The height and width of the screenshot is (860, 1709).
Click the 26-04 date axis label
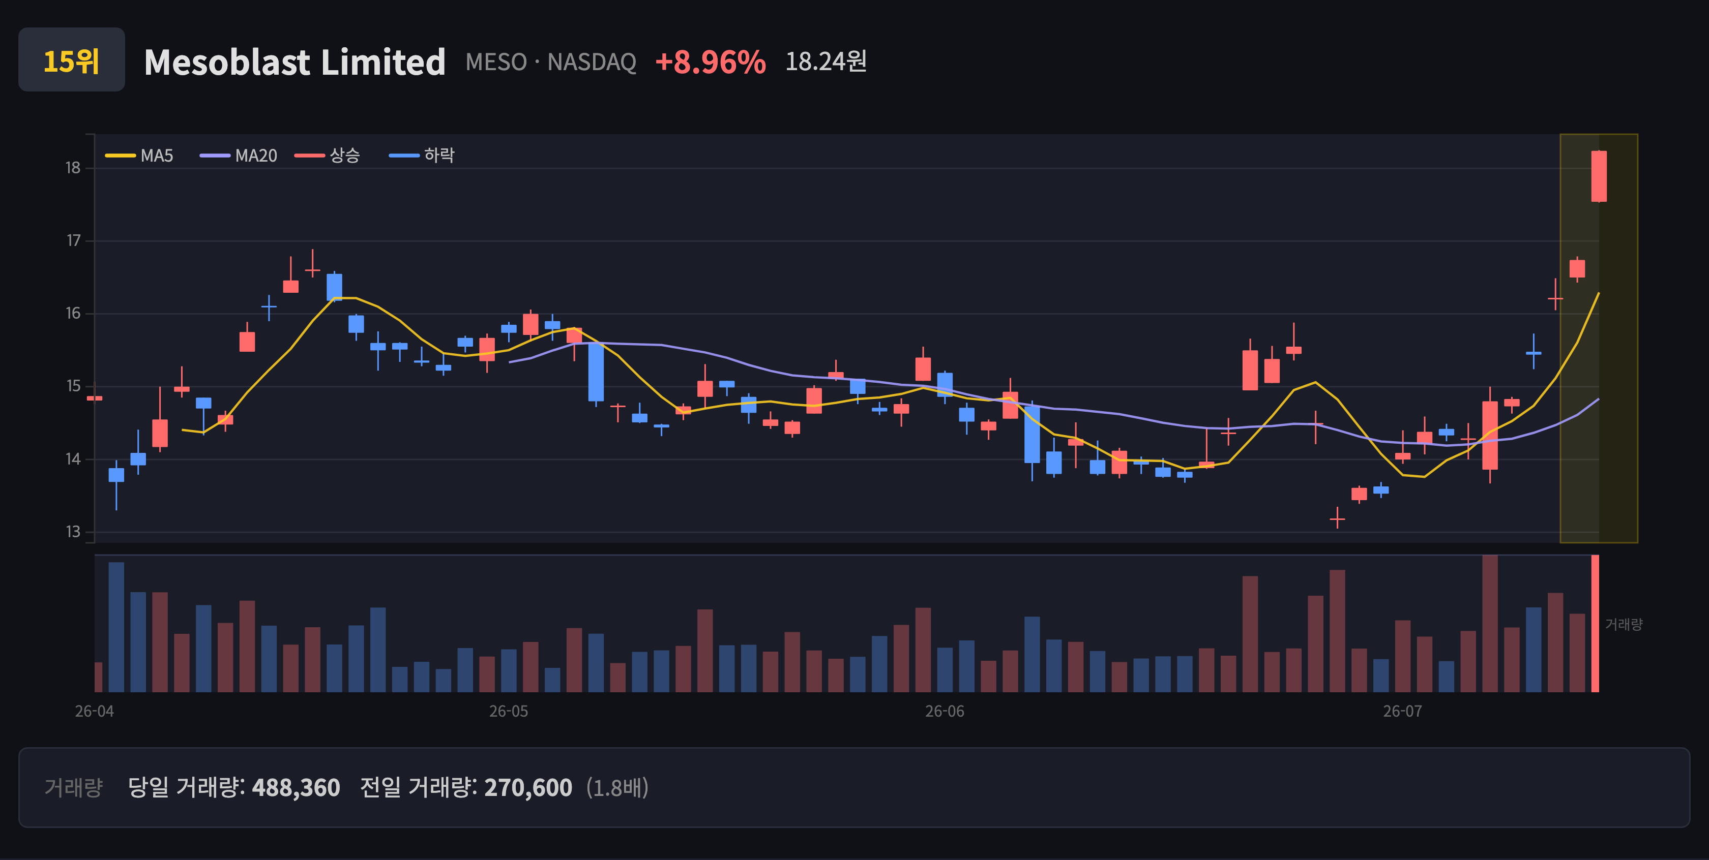click(94, 711)
